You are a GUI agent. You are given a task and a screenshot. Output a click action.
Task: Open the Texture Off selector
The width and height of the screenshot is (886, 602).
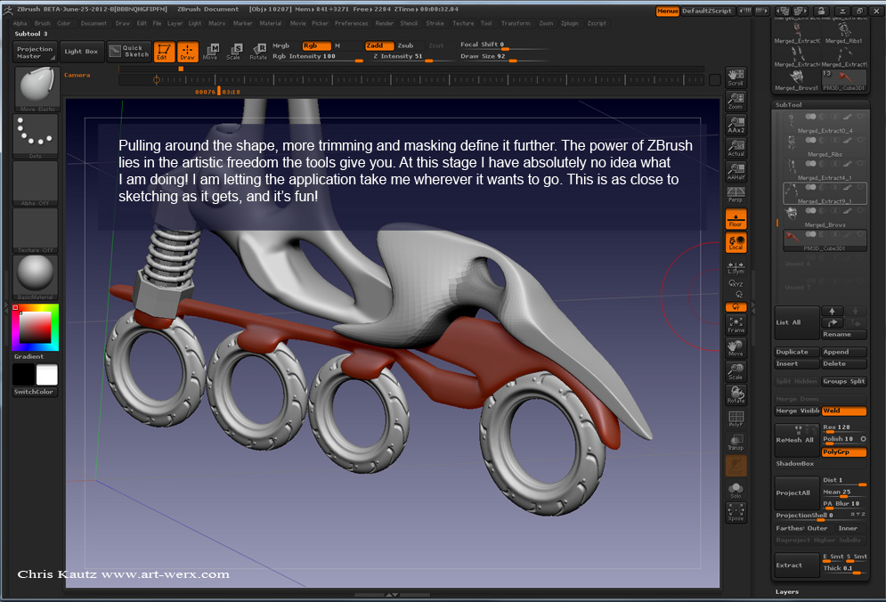35,231
